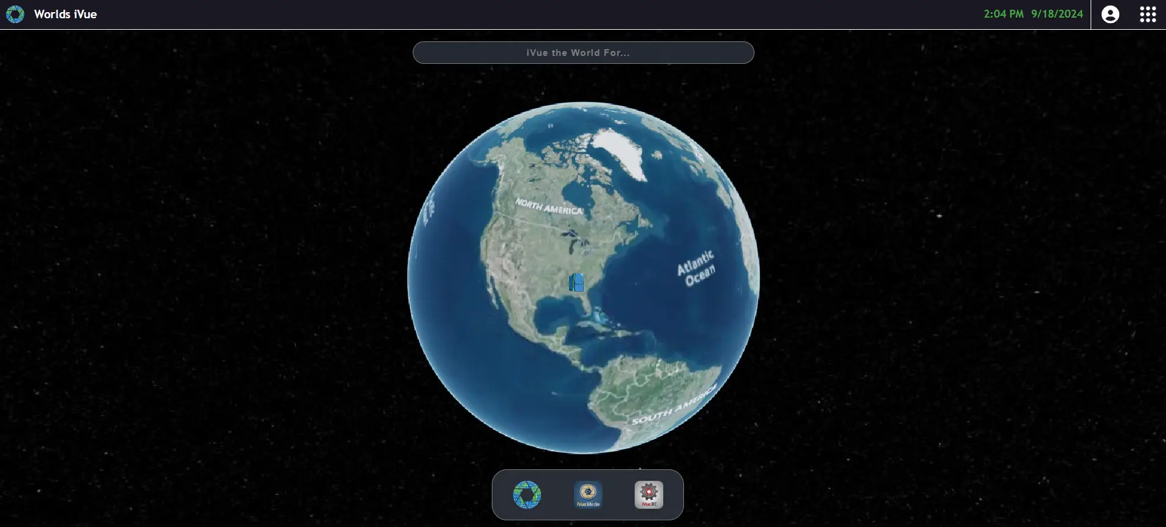Click the 2:04 PM clock display
1166x527 pixels.
coord(1003,14)
